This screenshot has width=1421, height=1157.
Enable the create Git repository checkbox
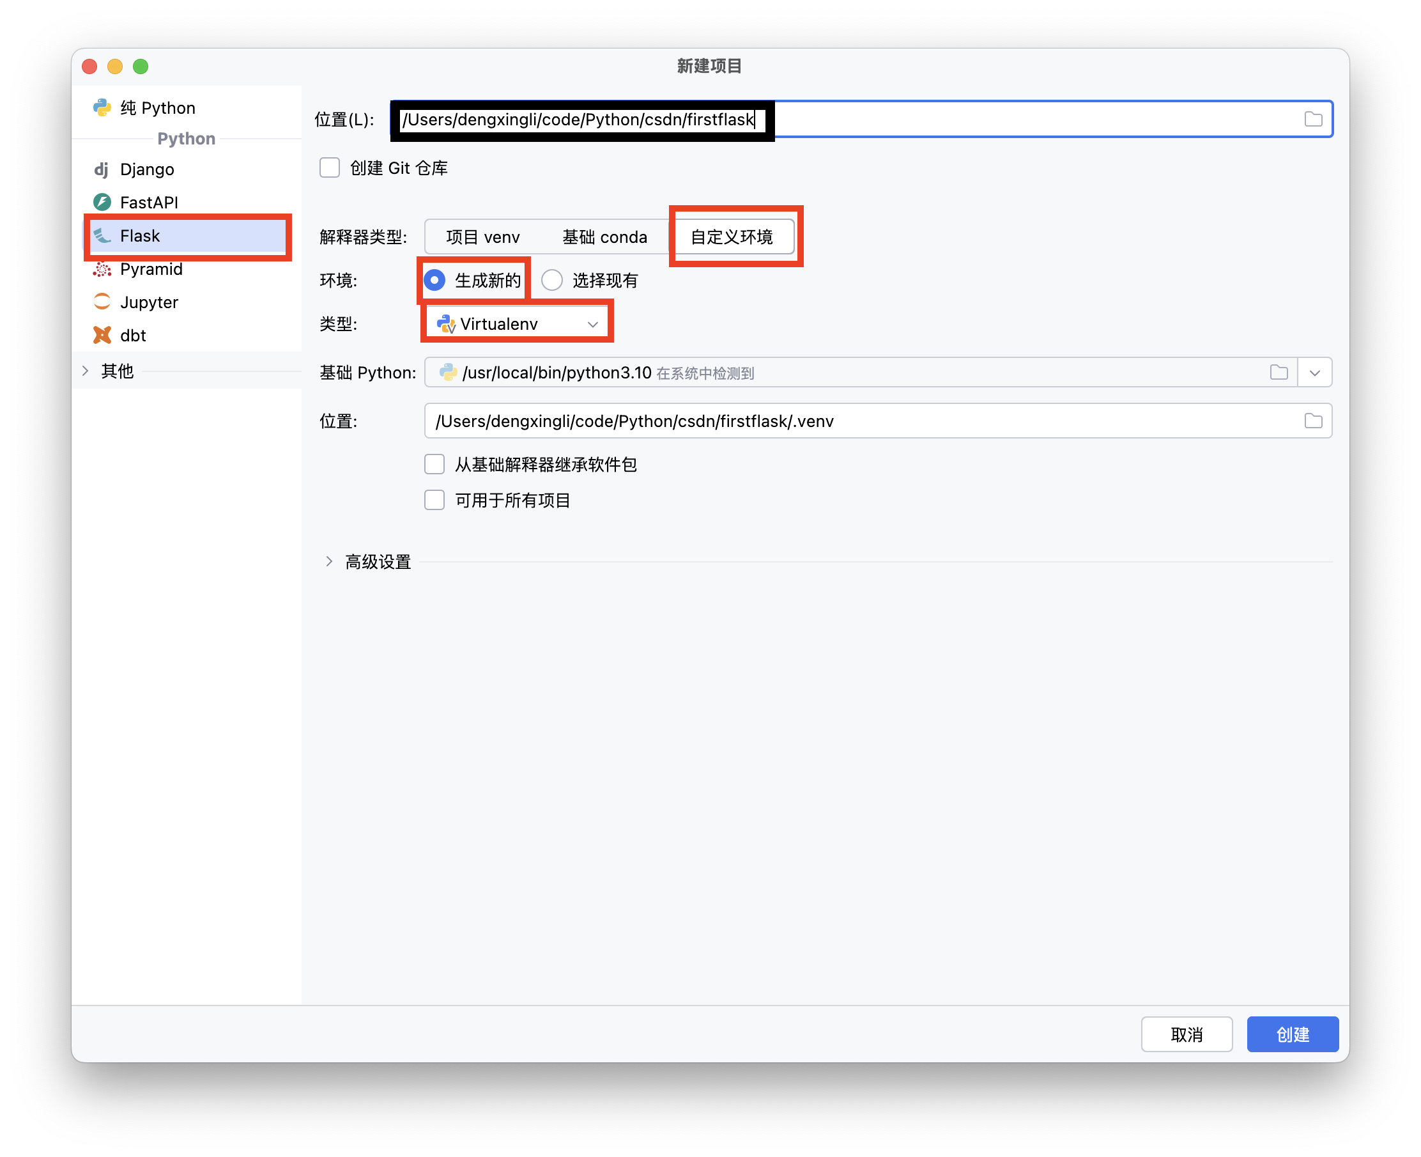tap(330, 168)
